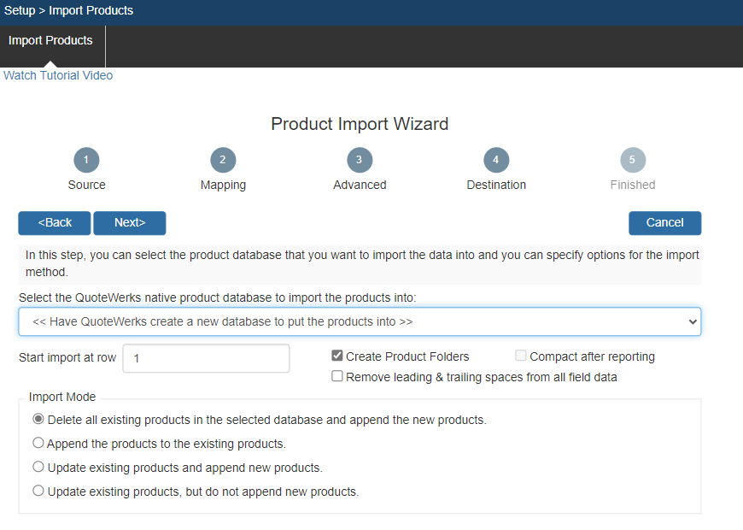Image resolution: width=743 pixels, height=530 pixels.
Task: Open the Watch Tutorial Video link
Action: coord(58,75)
